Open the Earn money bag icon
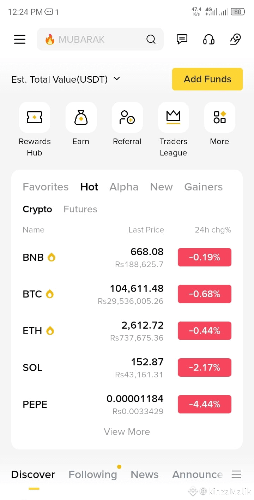Viewport: 254px width, 500px height. [81, 117]
